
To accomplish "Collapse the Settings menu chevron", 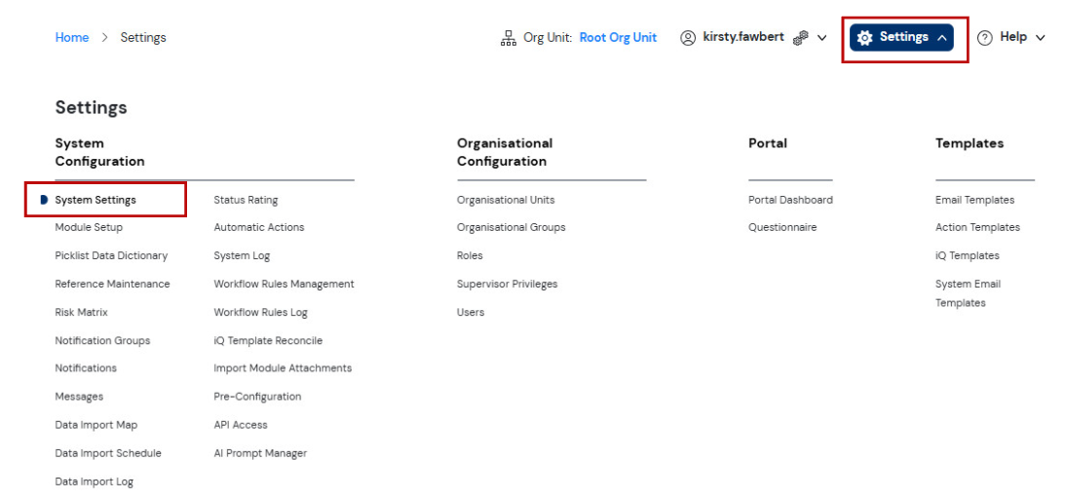I will click(941, 38).
